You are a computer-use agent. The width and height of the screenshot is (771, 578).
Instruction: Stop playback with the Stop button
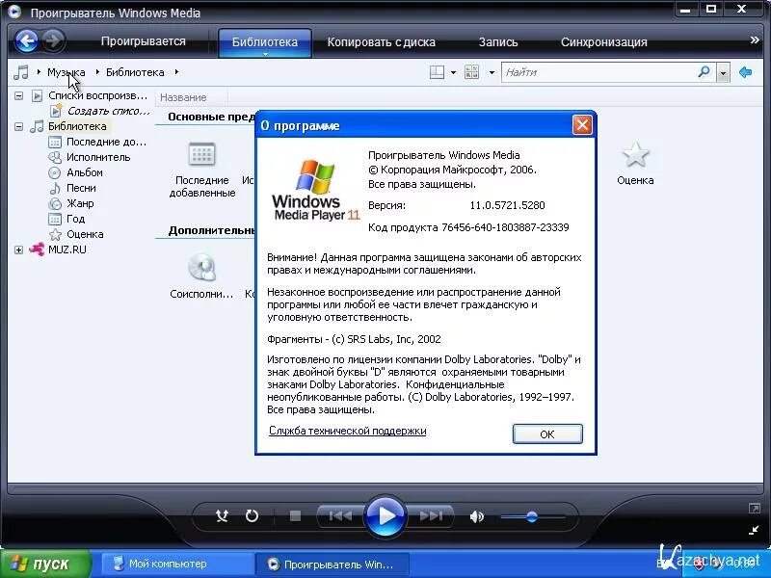tap(295, 515)
